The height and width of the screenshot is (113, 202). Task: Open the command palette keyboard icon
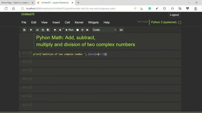[x=121, y=30]
